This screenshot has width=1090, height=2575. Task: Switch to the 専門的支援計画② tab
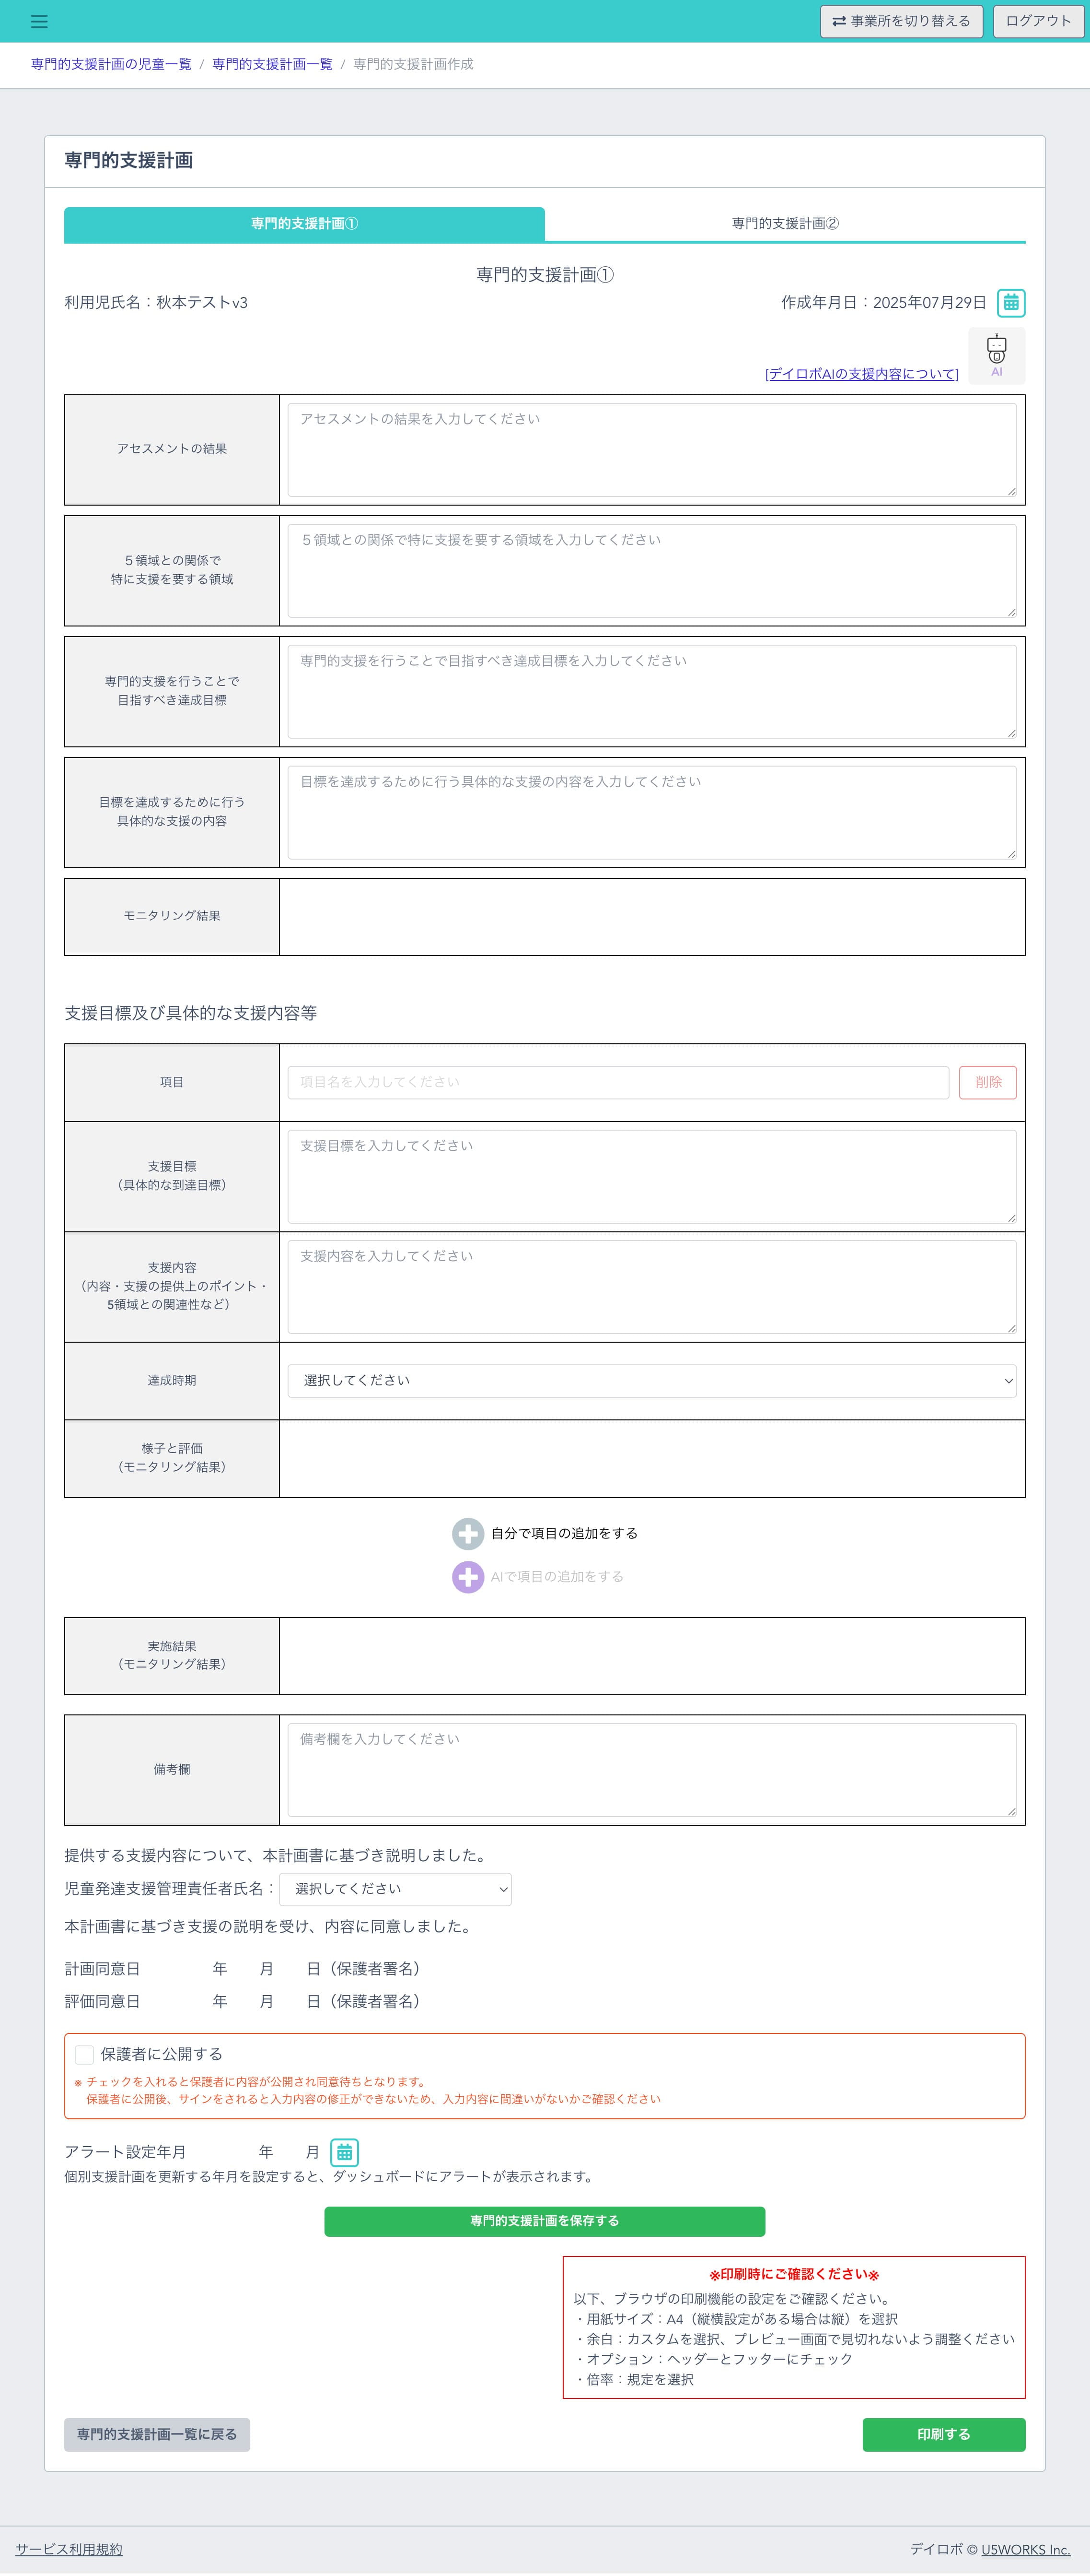click(785, 223)
